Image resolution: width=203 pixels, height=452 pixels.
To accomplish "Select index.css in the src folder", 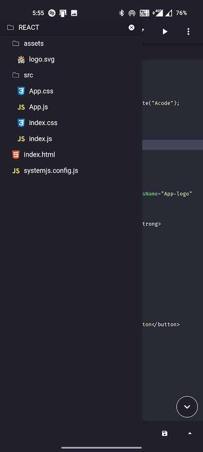I will click(x=71, y=123).
